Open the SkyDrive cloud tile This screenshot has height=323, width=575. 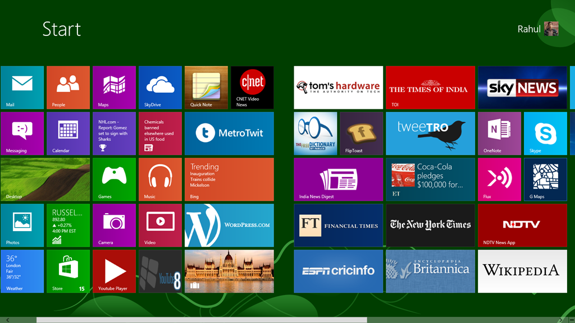click(160, 87)
